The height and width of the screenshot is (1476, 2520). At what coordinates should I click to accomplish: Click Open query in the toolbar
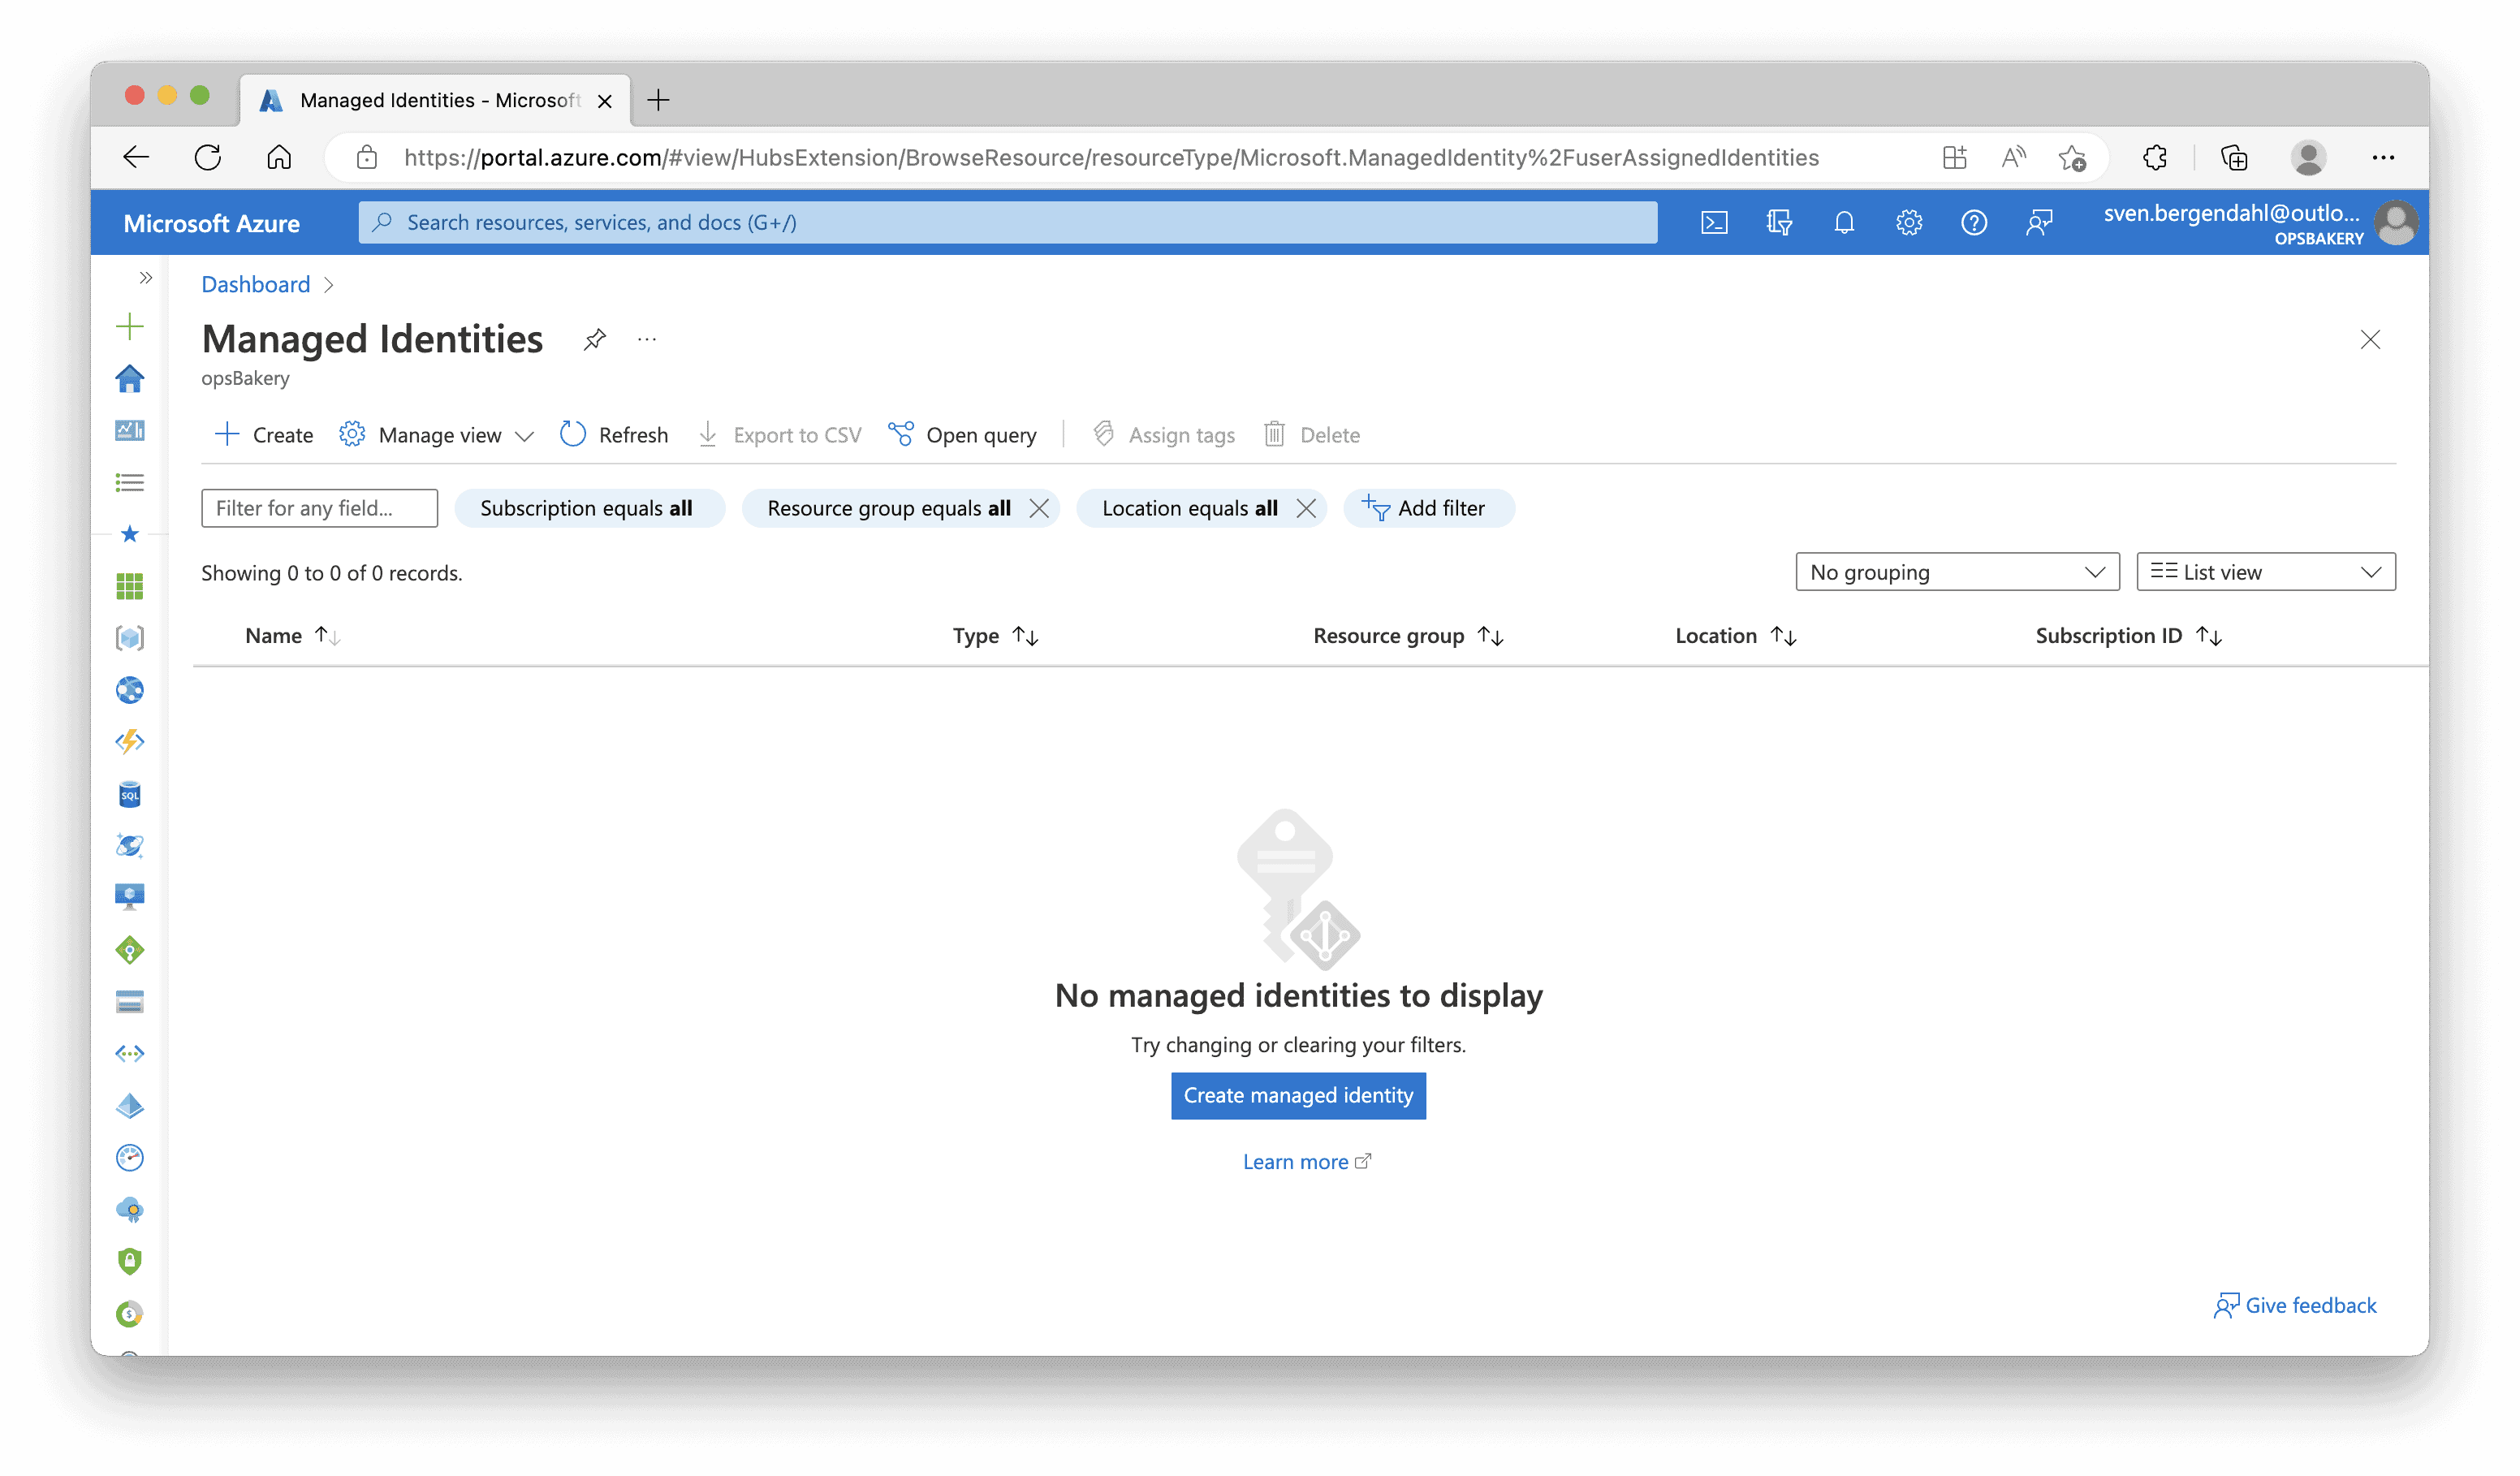(x=963, y=435)
